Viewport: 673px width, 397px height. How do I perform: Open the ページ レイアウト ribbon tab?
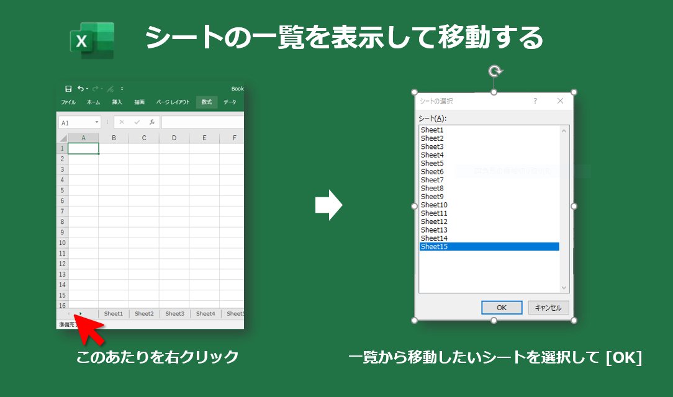(173, 102)
